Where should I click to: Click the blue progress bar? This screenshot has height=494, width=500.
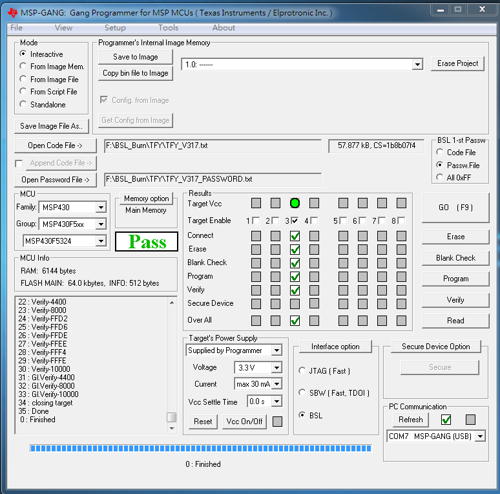(x=201, y=448)
